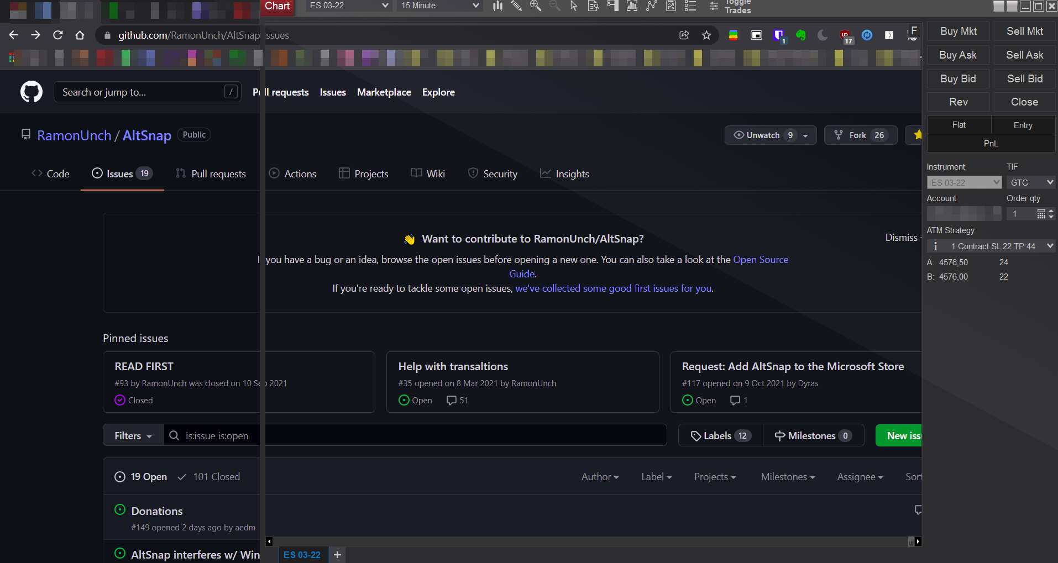This screenshot has height=563, width=1058.
Task: Click the GitHub logo
Action: [32, 92]
